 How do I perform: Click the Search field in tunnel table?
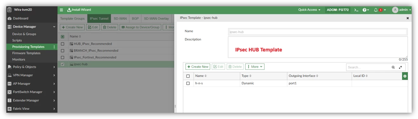[368, 67]
